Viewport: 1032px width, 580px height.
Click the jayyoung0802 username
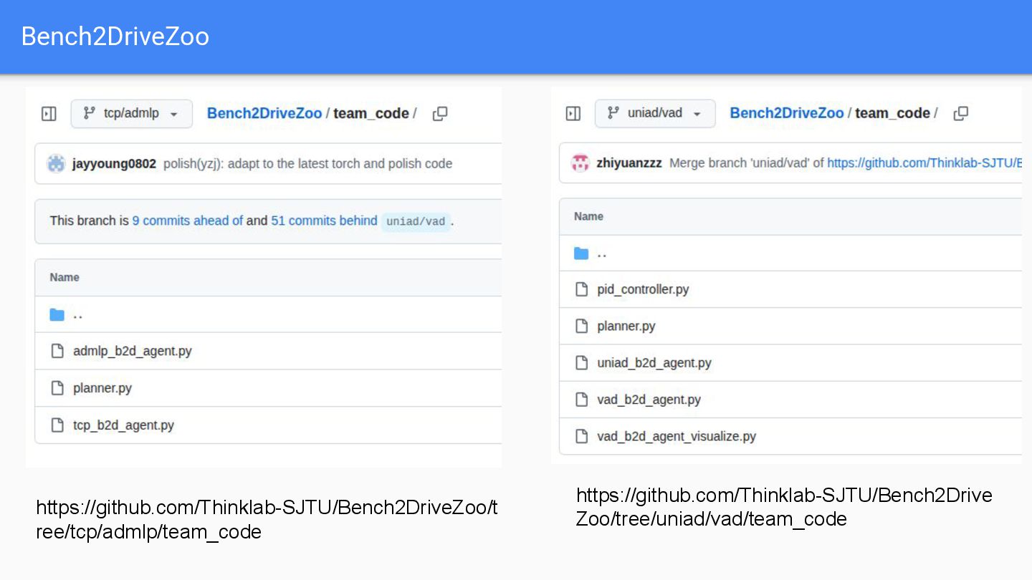click(114, 164)
